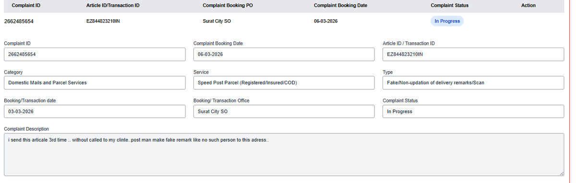Click the Type field showing Fake/Non-updation
Screen dimensions: 576x183
473,83
